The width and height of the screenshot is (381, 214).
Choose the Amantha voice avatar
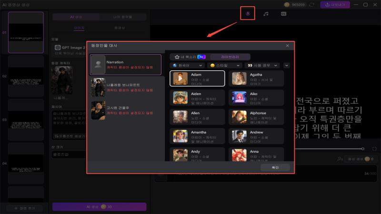(x=180, y=136)
